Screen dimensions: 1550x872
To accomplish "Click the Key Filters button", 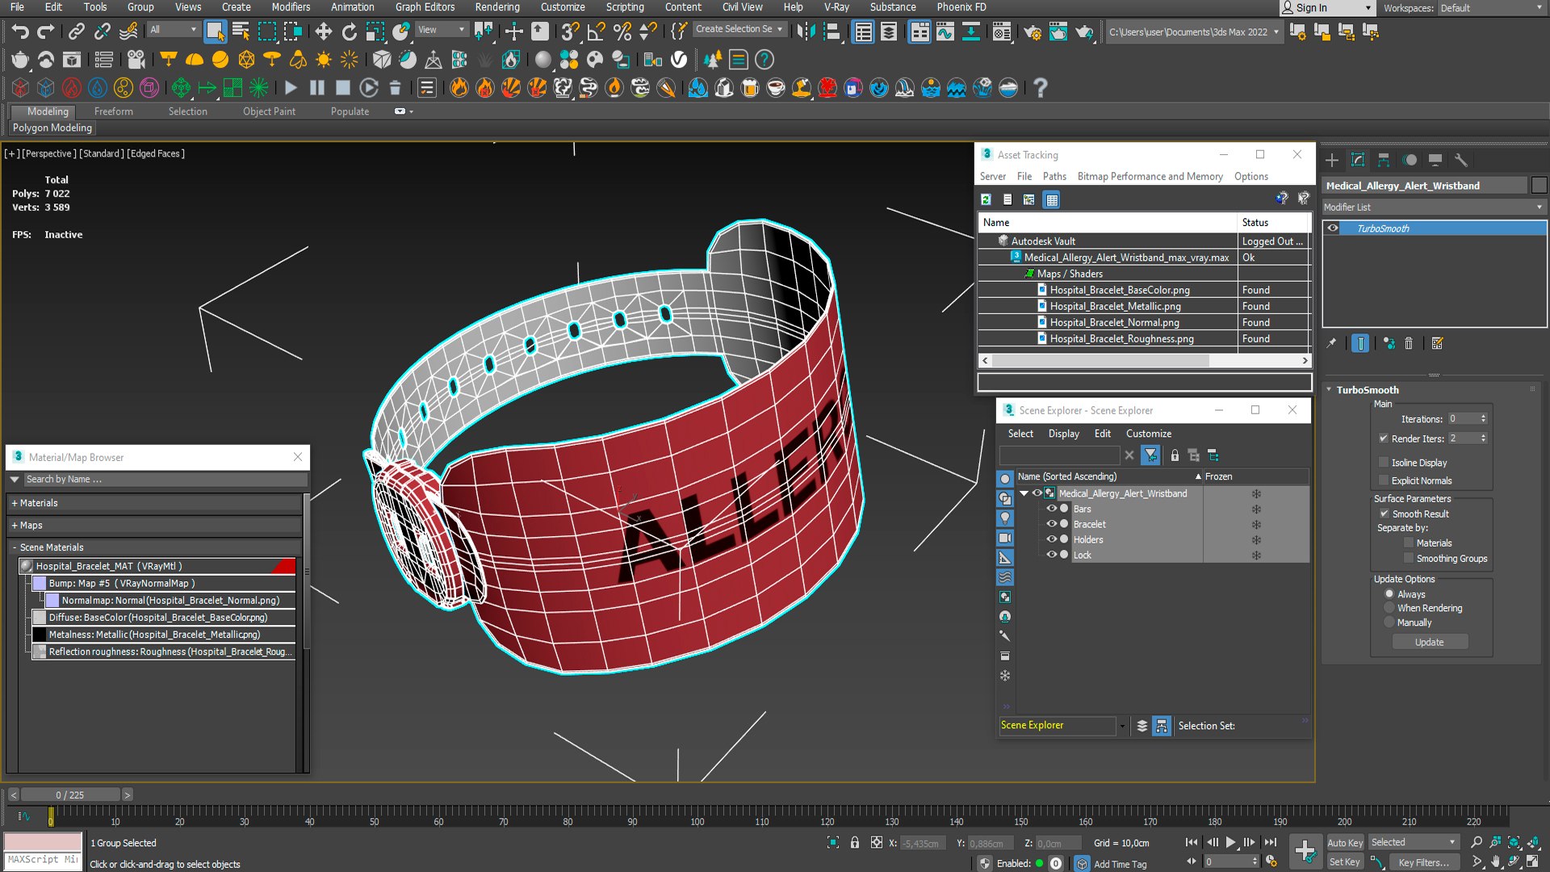I will point(1424,862).
